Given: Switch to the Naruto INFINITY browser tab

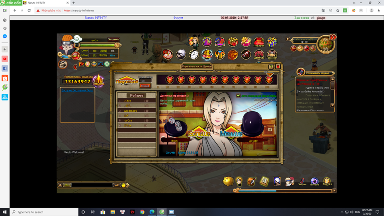Looking at the screenshot, I should 45,3.
